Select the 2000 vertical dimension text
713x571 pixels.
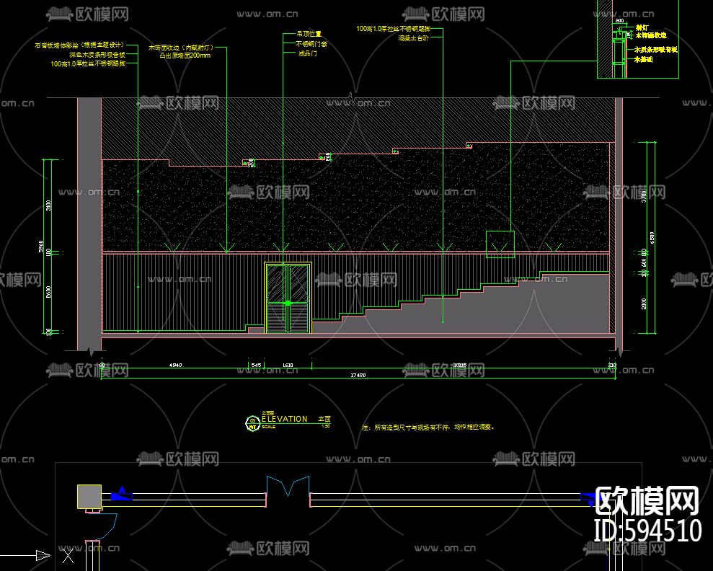[x=643, y=304]
